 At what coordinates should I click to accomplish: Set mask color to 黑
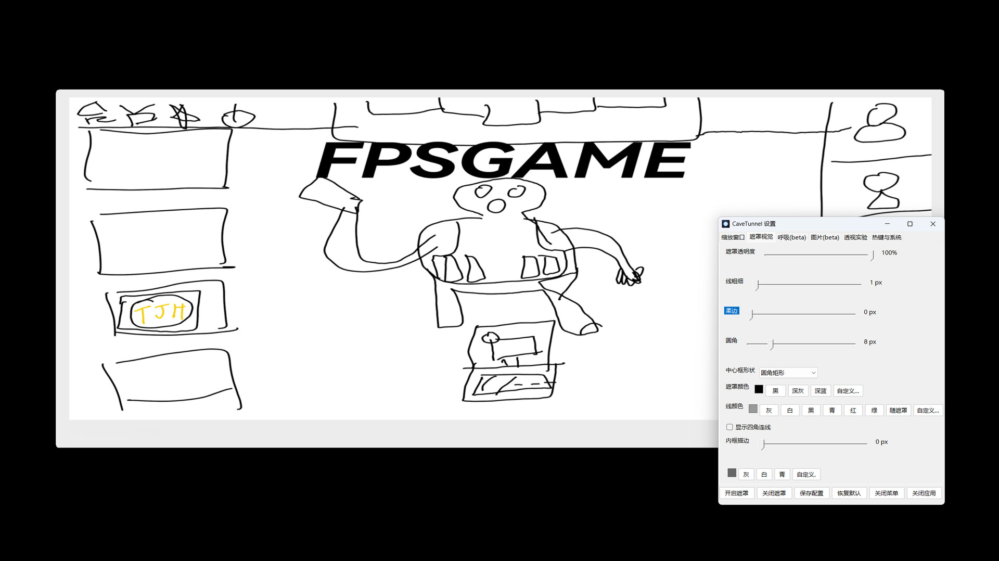tap(775, 391)
